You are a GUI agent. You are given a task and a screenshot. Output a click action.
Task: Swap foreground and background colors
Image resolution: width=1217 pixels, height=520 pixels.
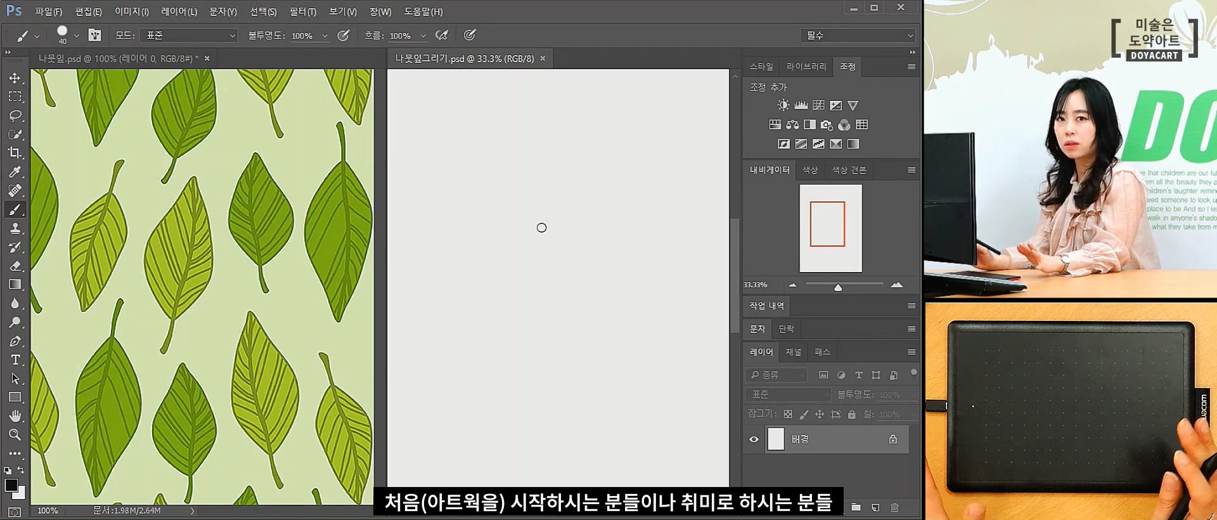pos(21,470)
